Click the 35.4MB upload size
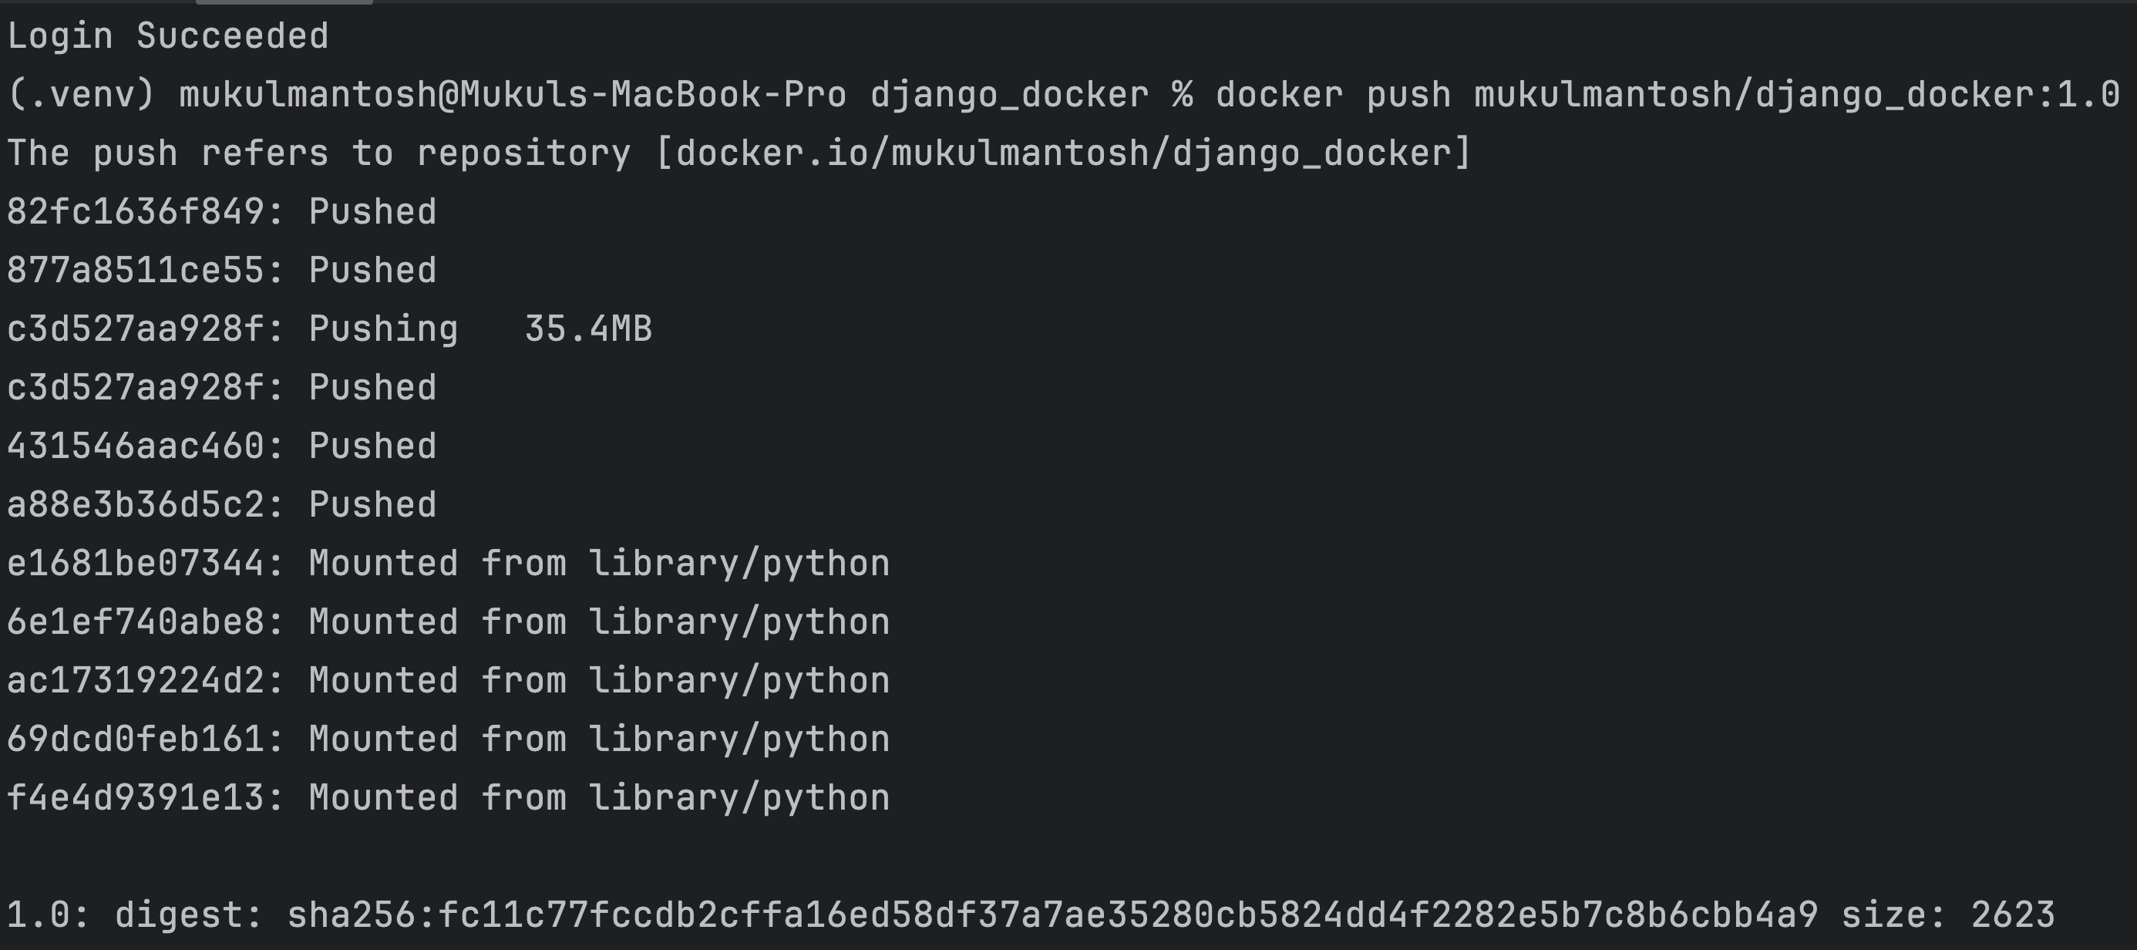This screenshot has width=2137, height=950. click(x=588, y=329)
